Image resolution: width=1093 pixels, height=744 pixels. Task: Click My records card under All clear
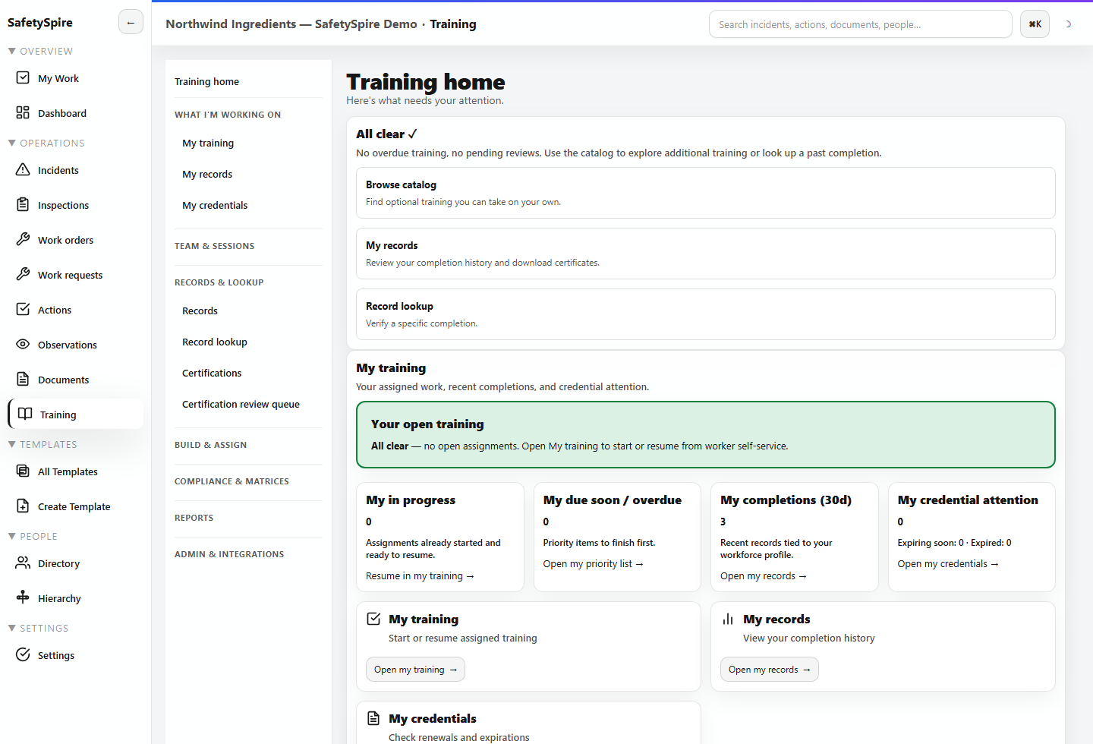(x=706, y=254)
